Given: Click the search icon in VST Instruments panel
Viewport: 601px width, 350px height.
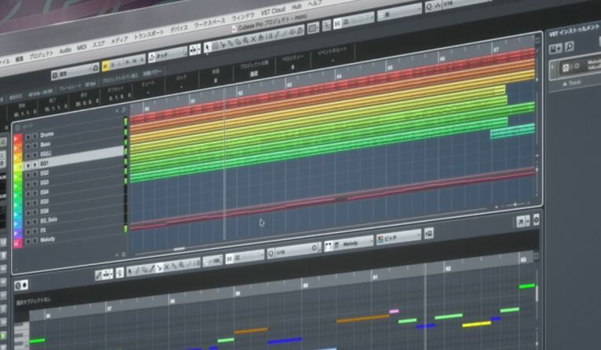Looking at the screenshot, I should [570, 46].
